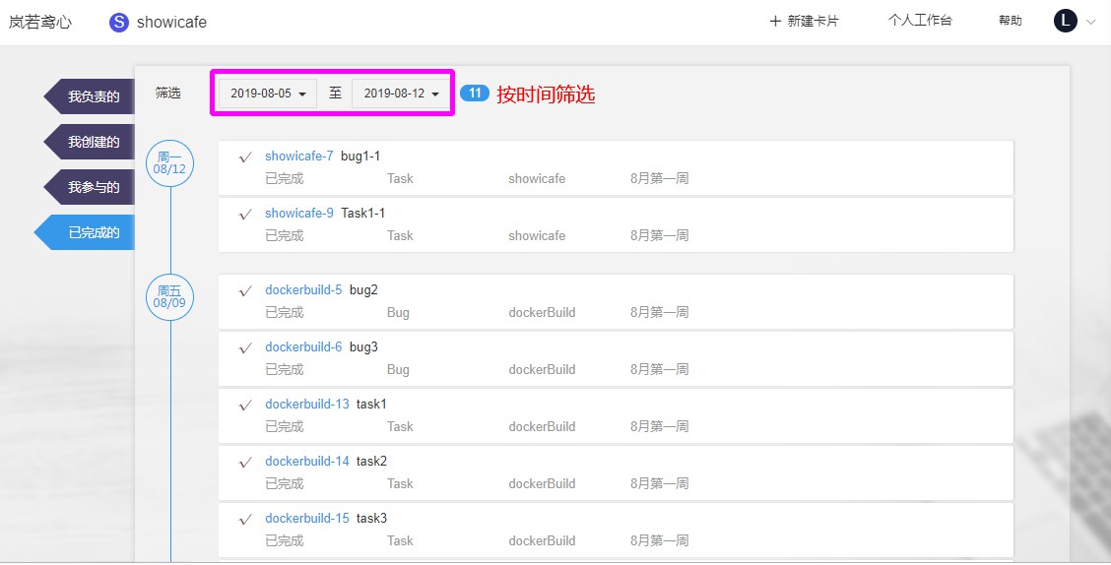The width and height of the screenshot is (1111, 565).
Task: Click title text bug2
Action: coord(363,289)
